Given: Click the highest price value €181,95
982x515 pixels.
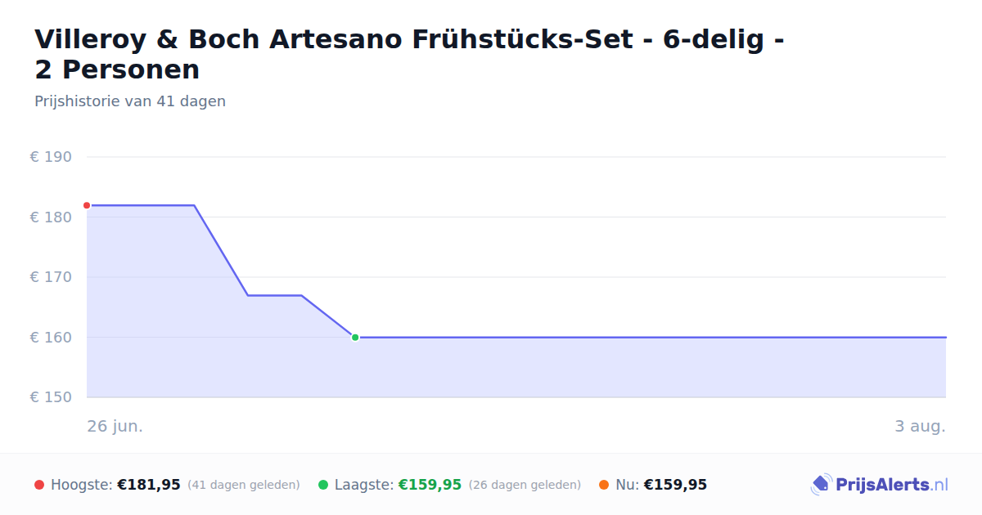Looking at the screenshot, I should (149, 485).
